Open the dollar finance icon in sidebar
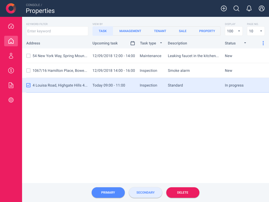 point(11,70)
